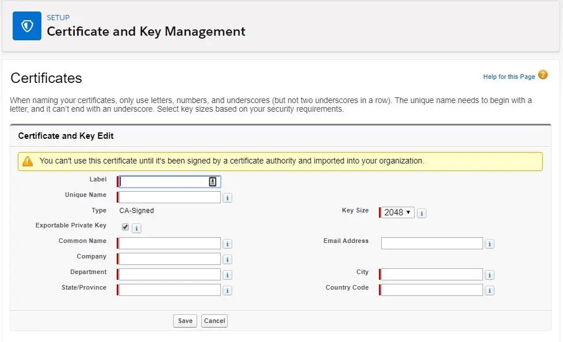Click into the State/Province field
Screen dimensions: 563x342
click(x=170, y=290)
